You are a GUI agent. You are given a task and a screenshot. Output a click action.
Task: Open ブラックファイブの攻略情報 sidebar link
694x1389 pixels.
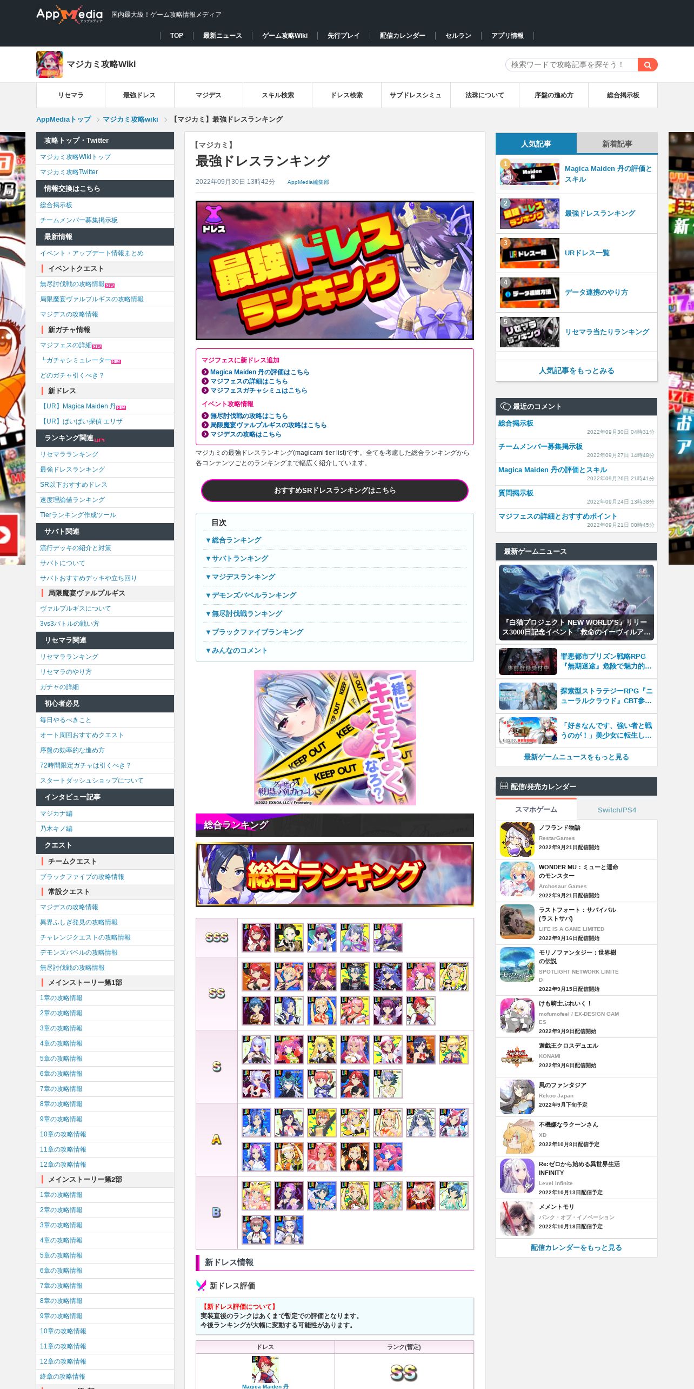point(82,877)
